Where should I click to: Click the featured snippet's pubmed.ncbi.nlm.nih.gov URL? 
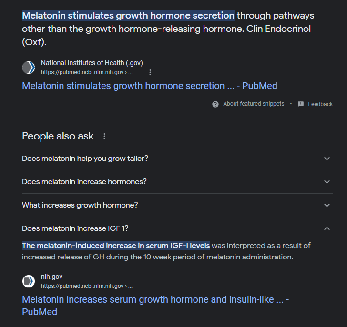pos(86,73)
